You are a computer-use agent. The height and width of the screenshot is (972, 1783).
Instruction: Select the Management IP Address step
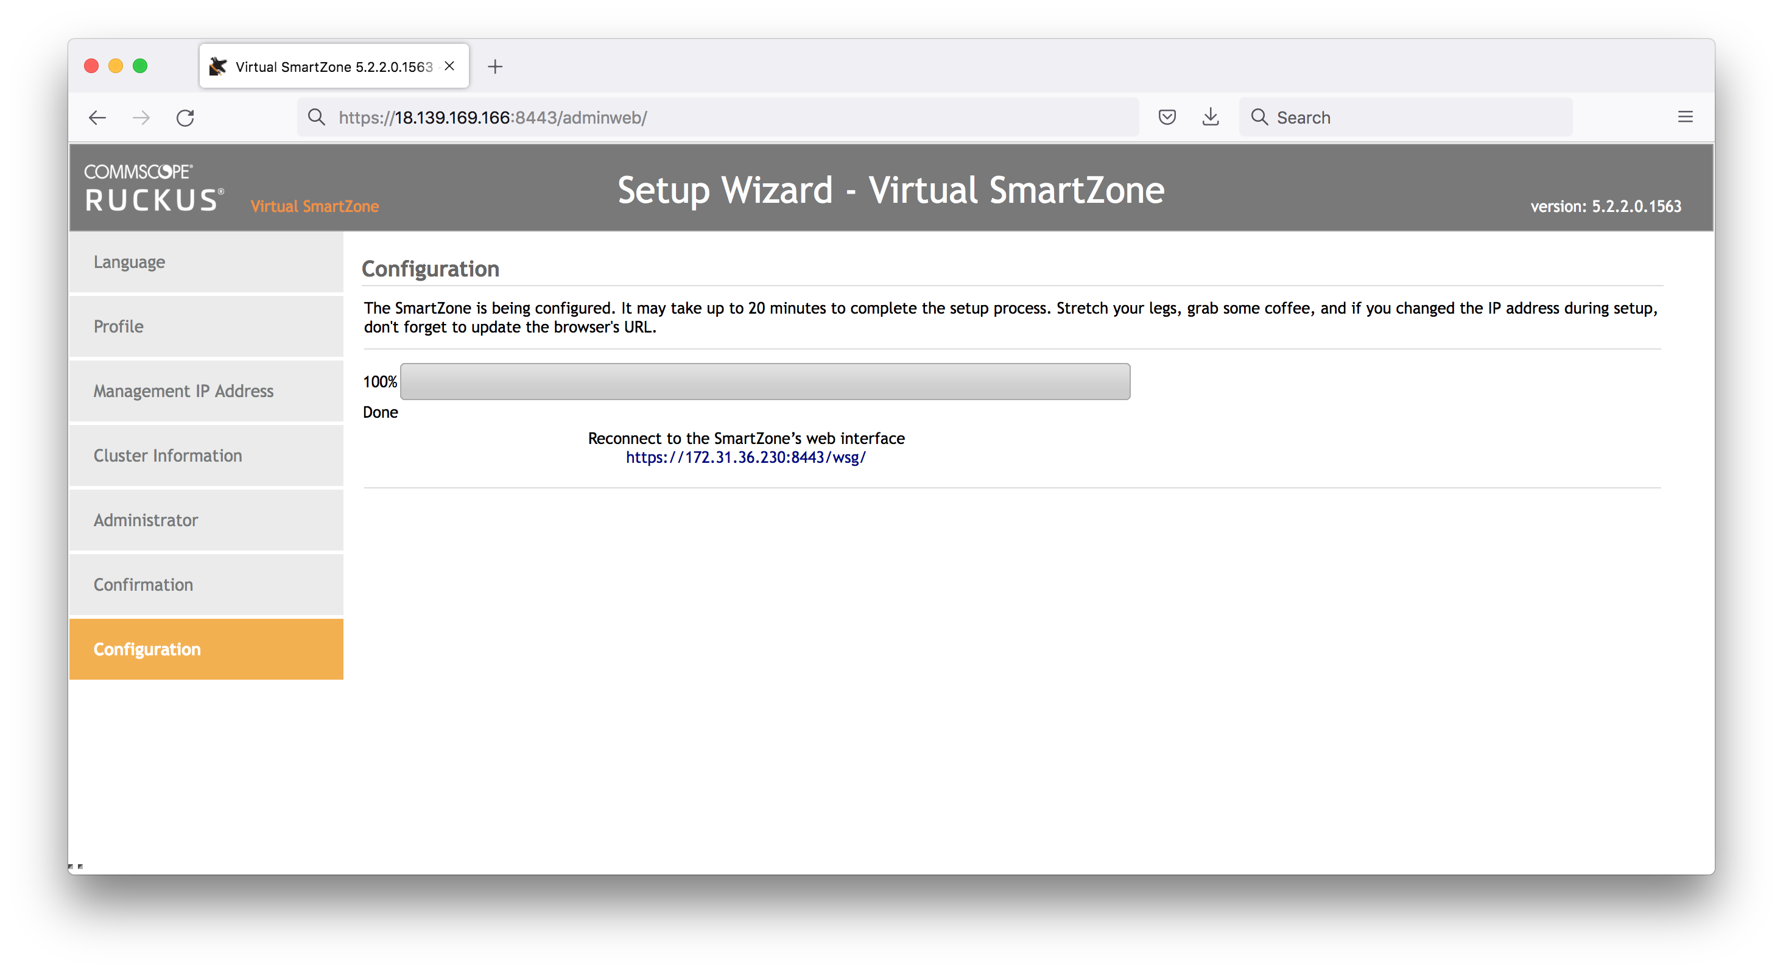click(x=206, y=391)
